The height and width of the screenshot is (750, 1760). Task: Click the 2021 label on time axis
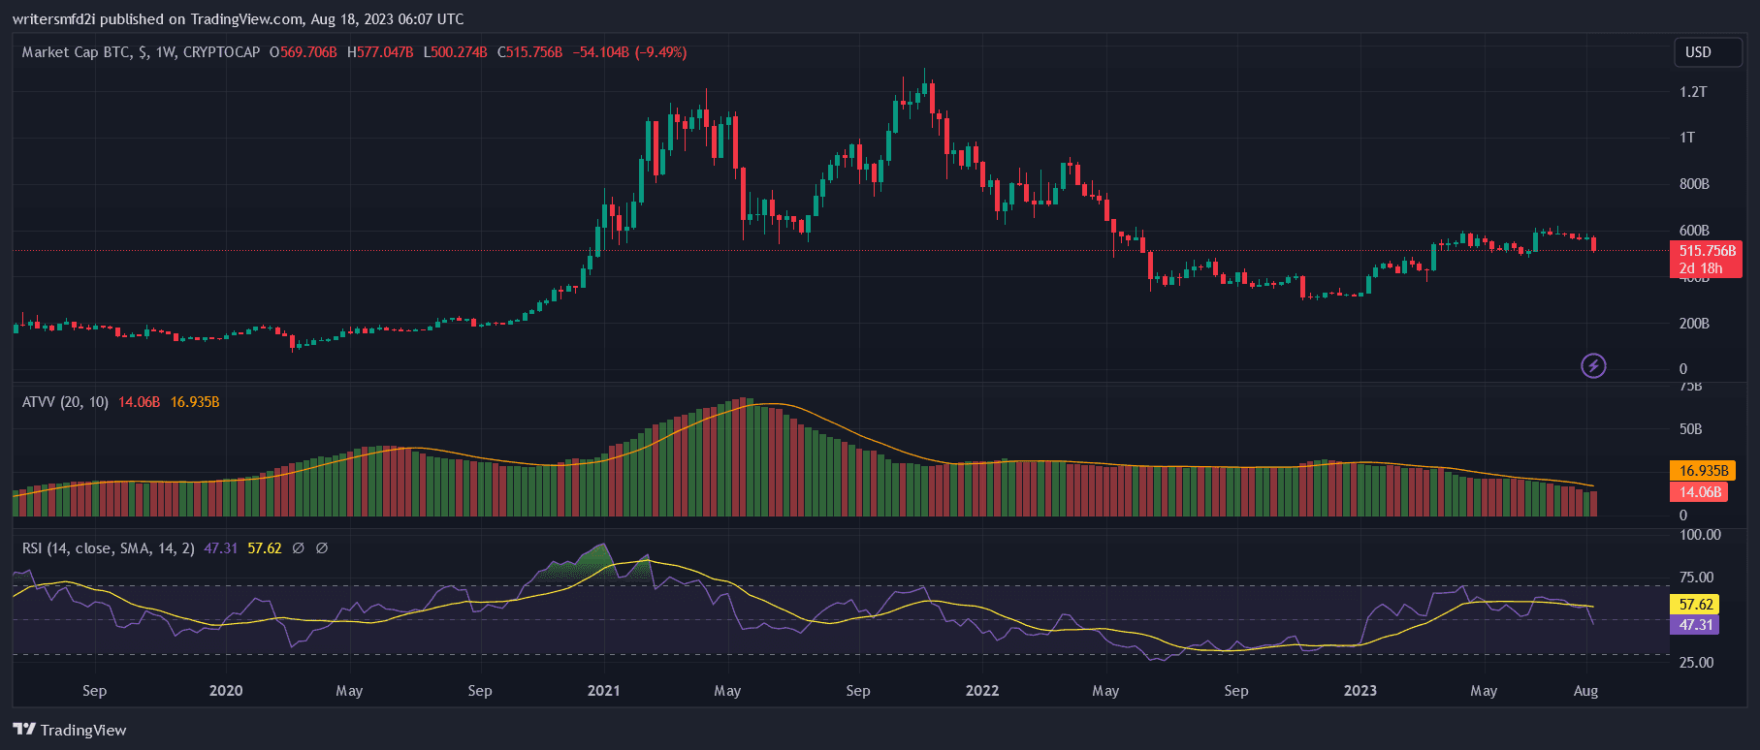point(603,691)
